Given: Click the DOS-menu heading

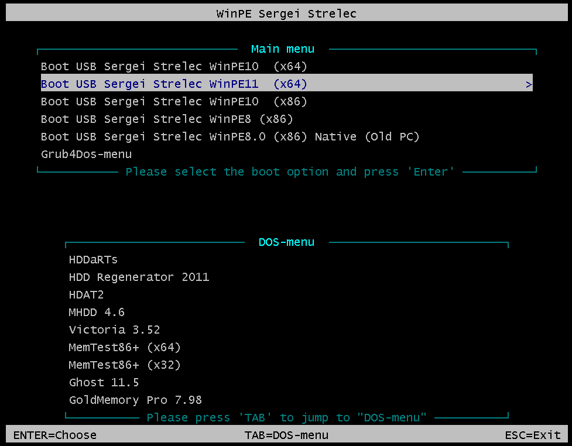Looking at the screenshot, I should tap(286, 242).
